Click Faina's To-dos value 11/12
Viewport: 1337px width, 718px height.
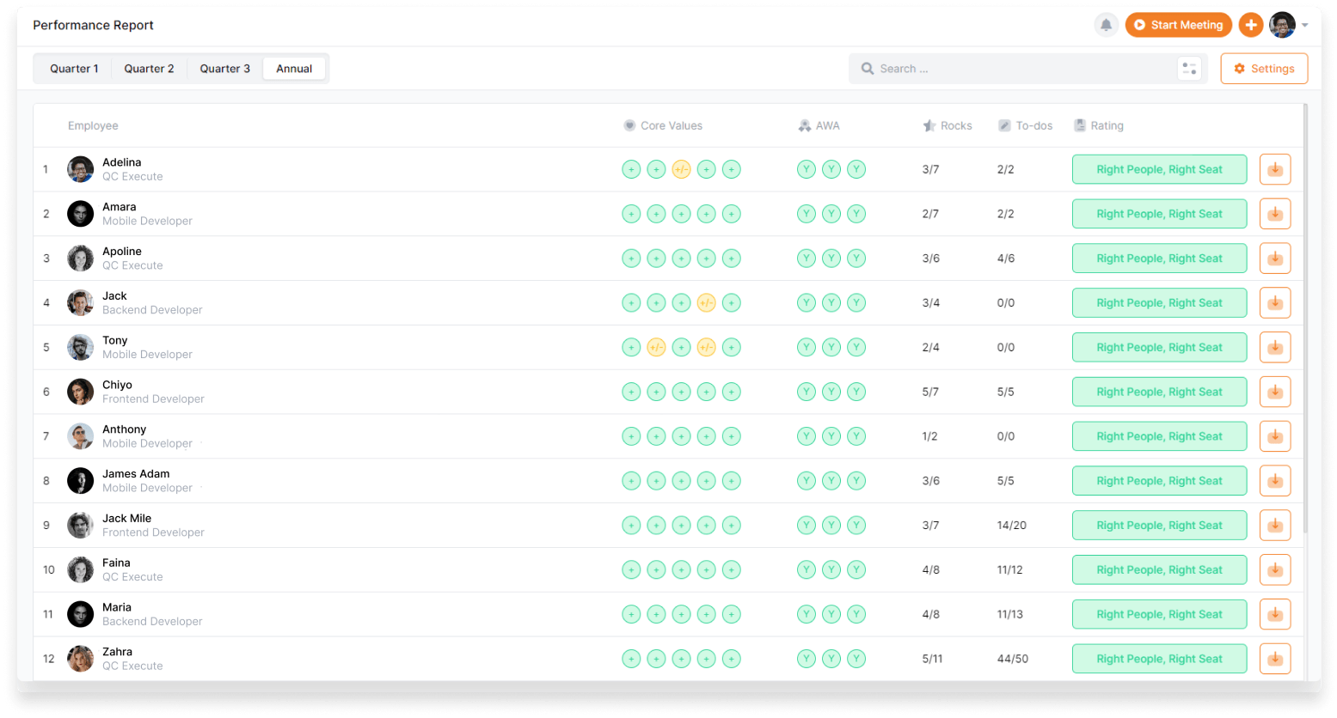point(1010,570)
